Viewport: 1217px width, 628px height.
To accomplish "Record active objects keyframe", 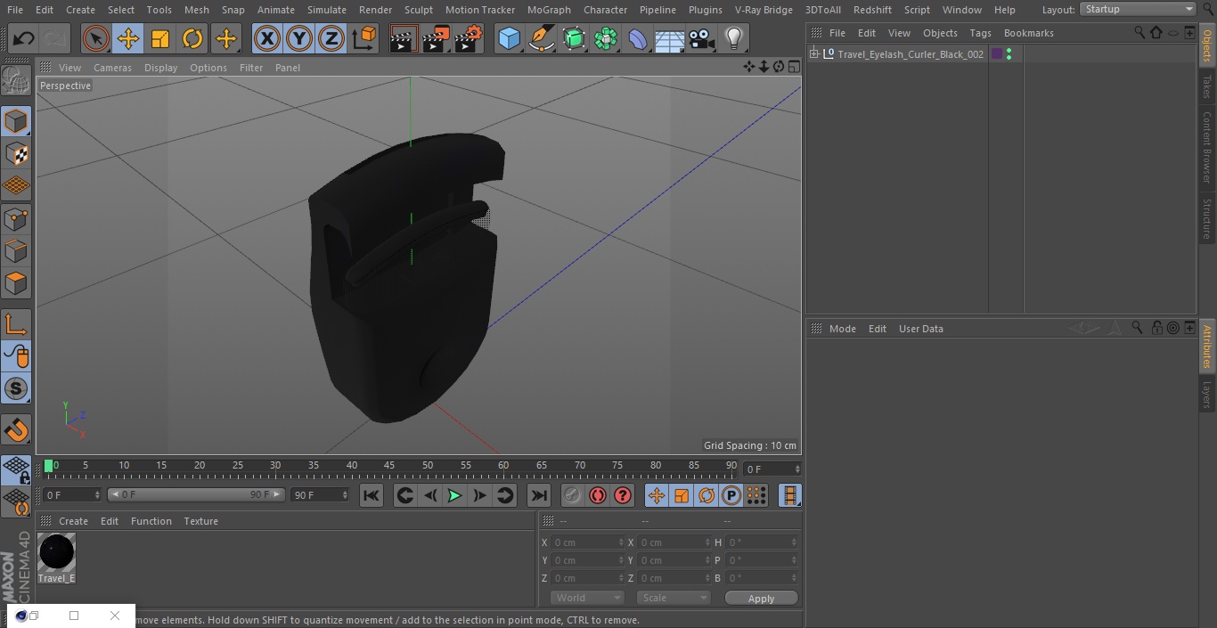I will [x=573, y=495].
